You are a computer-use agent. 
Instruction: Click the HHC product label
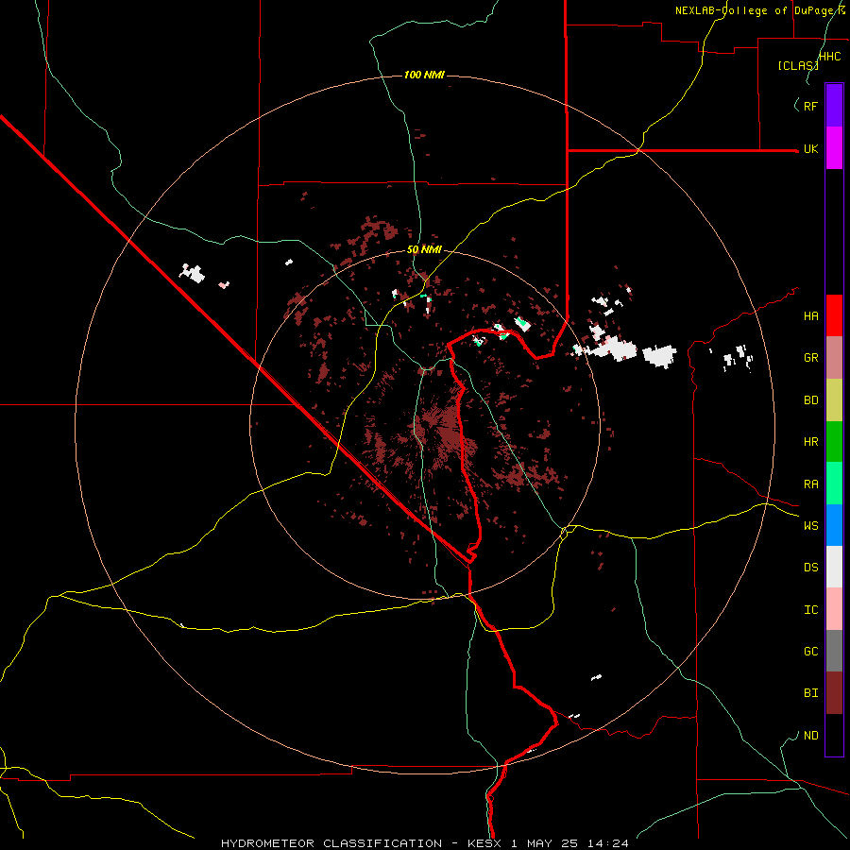830,57
